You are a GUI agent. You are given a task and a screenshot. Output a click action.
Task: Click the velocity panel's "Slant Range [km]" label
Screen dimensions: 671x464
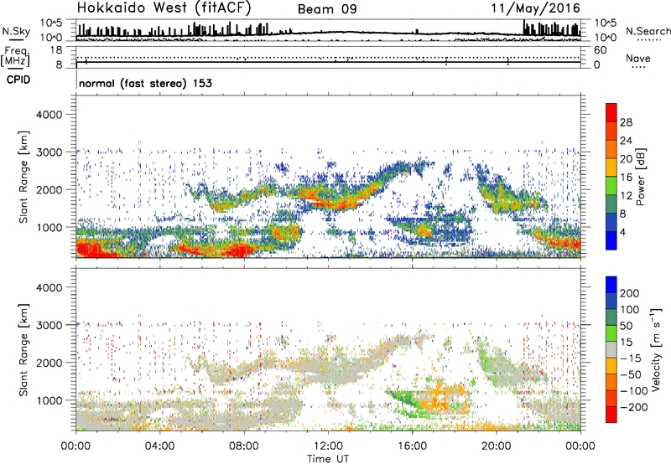[x=23, y=349]
